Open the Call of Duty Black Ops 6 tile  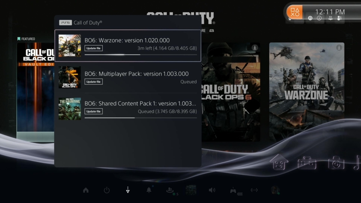tap(231, 92)
